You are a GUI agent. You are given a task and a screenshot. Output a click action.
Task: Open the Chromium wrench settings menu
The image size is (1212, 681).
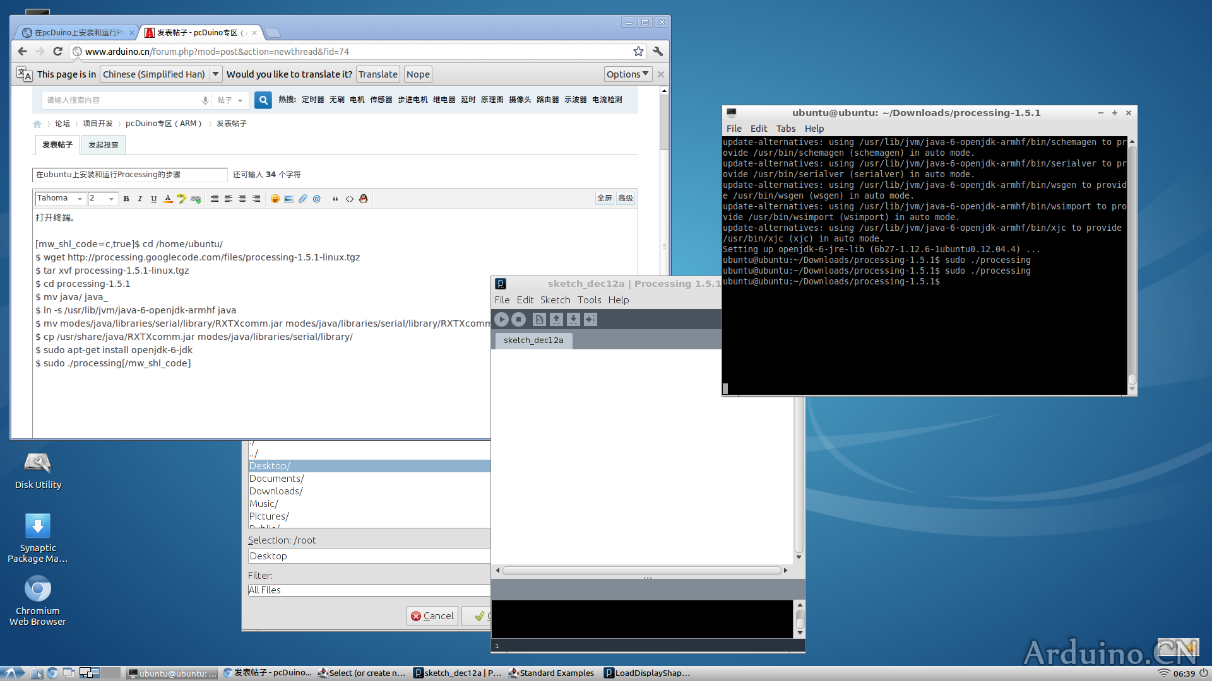[658, 52]
